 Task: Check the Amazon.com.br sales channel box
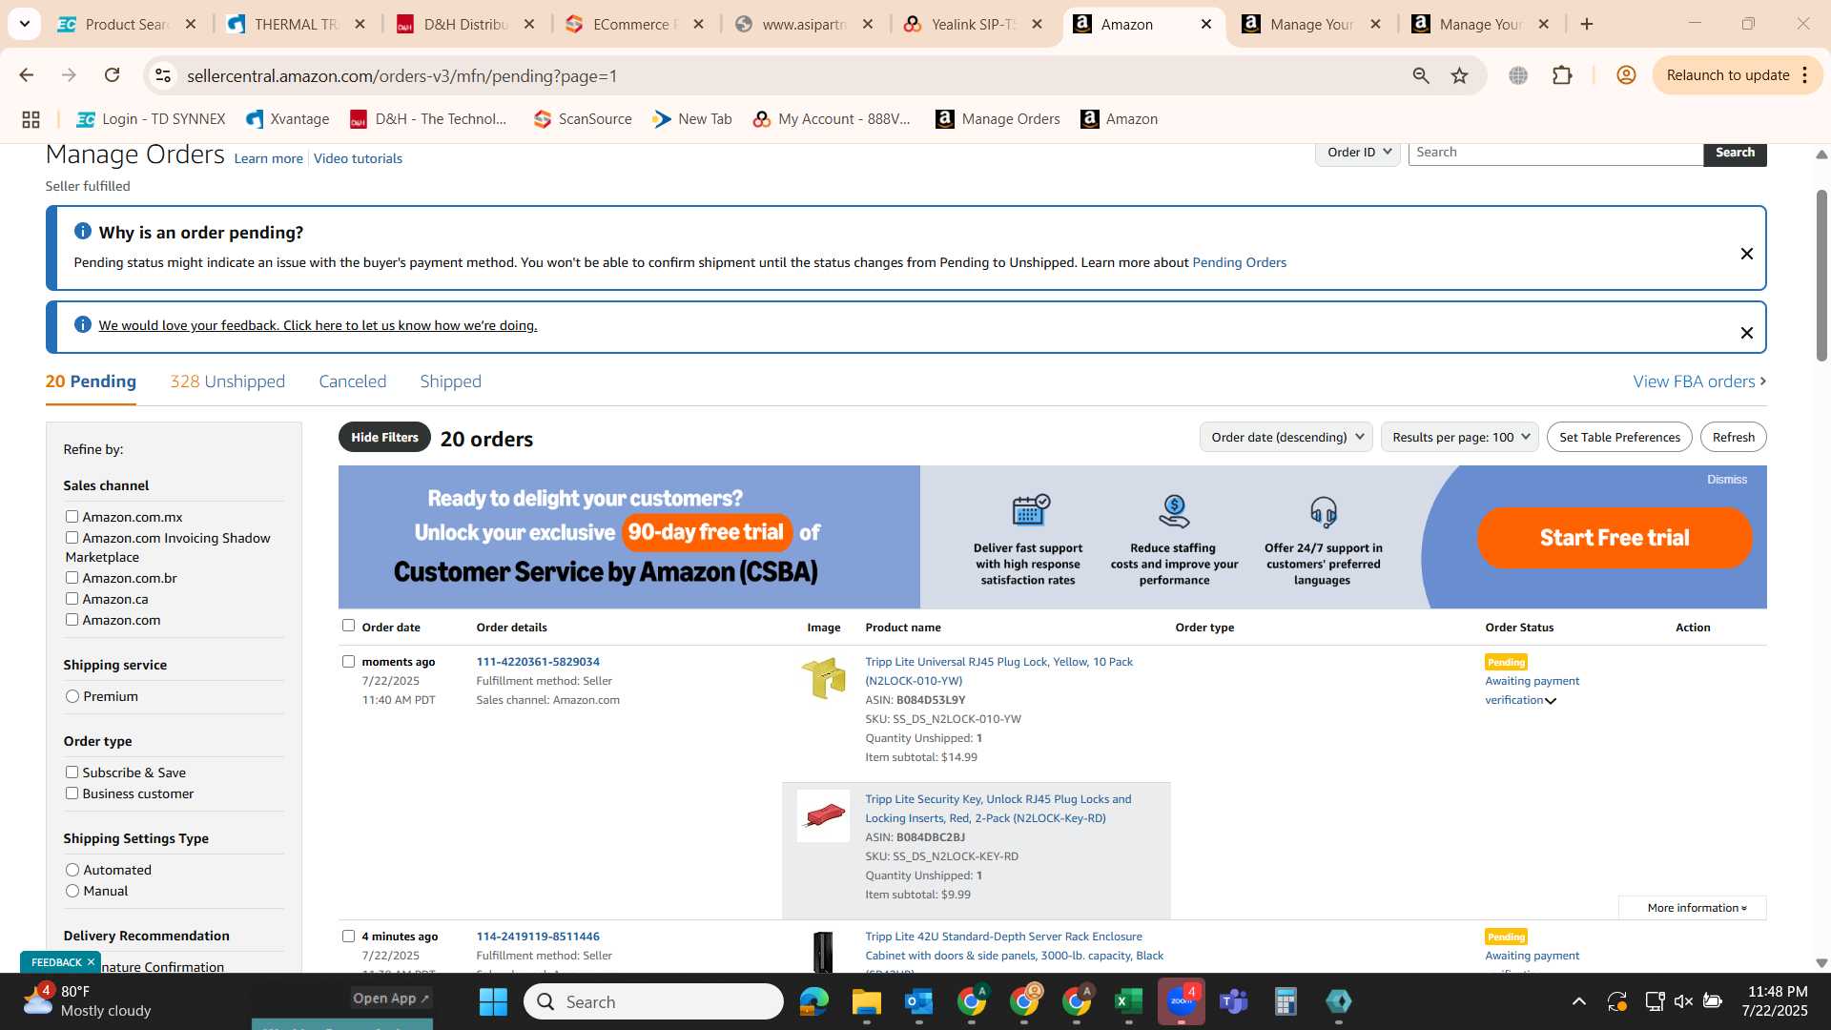[72, 578]
